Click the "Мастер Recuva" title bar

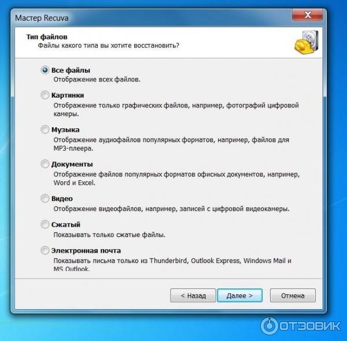[x=153, y=18]
